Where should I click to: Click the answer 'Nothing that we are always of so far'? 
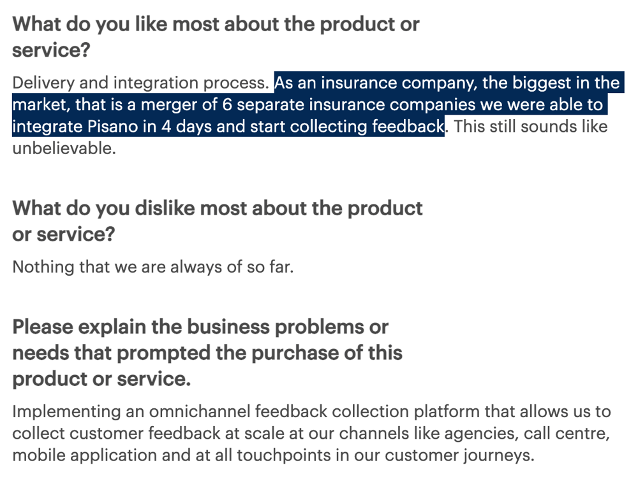tap(153, 267)
